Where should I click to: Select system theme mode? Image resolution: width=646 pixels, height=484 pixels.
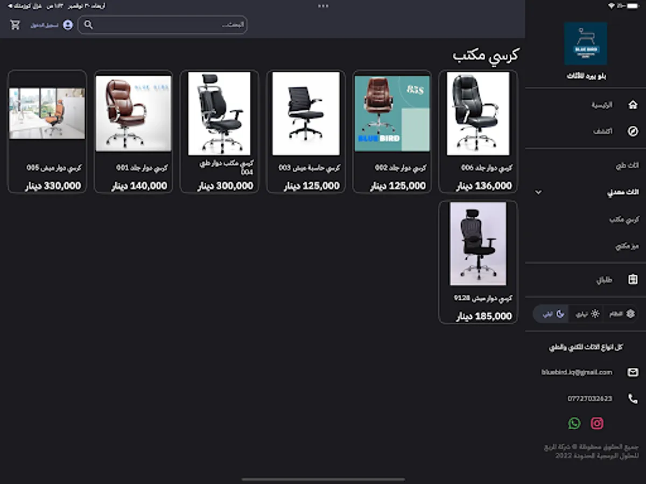(622, 314)
